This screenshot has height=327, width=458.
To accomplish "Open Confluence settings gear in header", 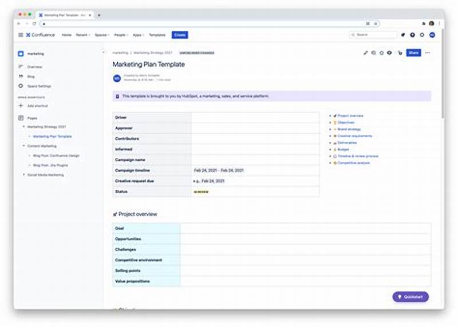I will (422, 35).
